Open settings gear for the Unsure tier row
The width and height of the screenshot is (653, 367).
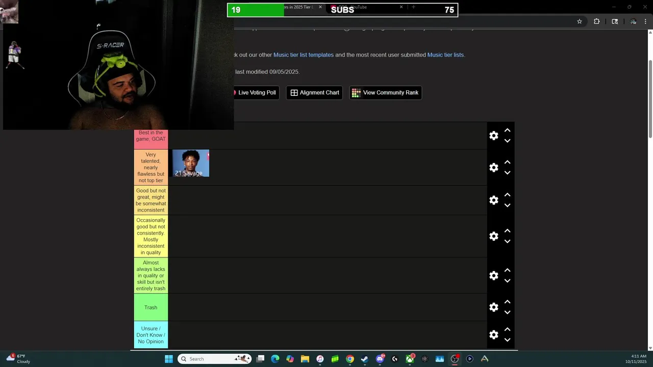494,335
